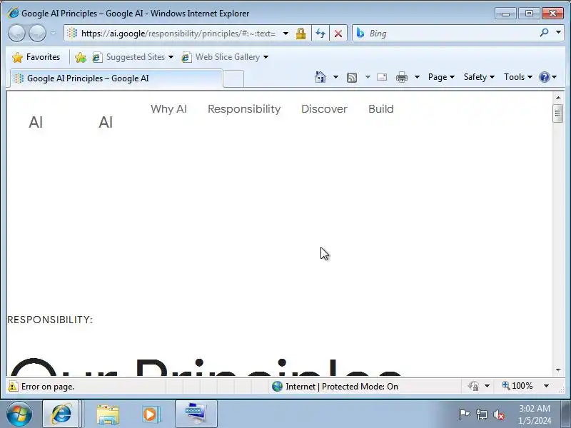
Task: Select the Google AI Principles tab
Action: 116,78
